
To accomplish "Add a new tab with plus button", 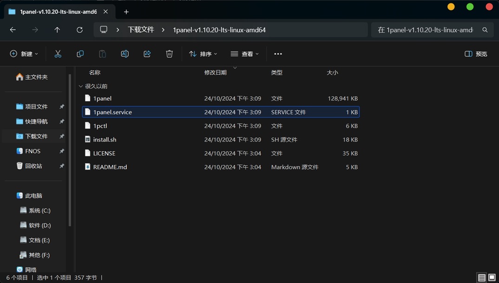I will (126, 12).
